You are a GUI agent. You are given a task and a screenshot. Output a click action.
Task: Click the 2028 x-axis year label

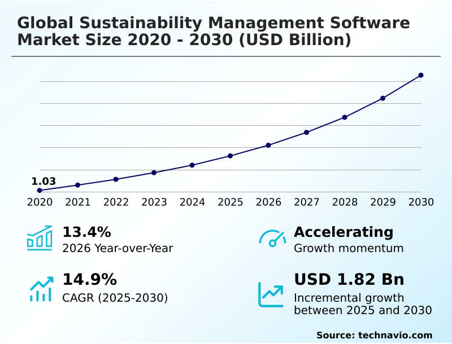click(345, 202)
